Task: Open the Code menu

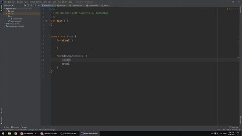Action: coord(26,2)
